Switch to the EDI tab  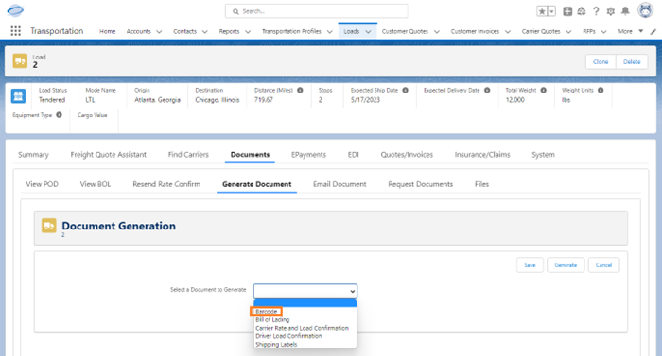[x=354, y=155]
